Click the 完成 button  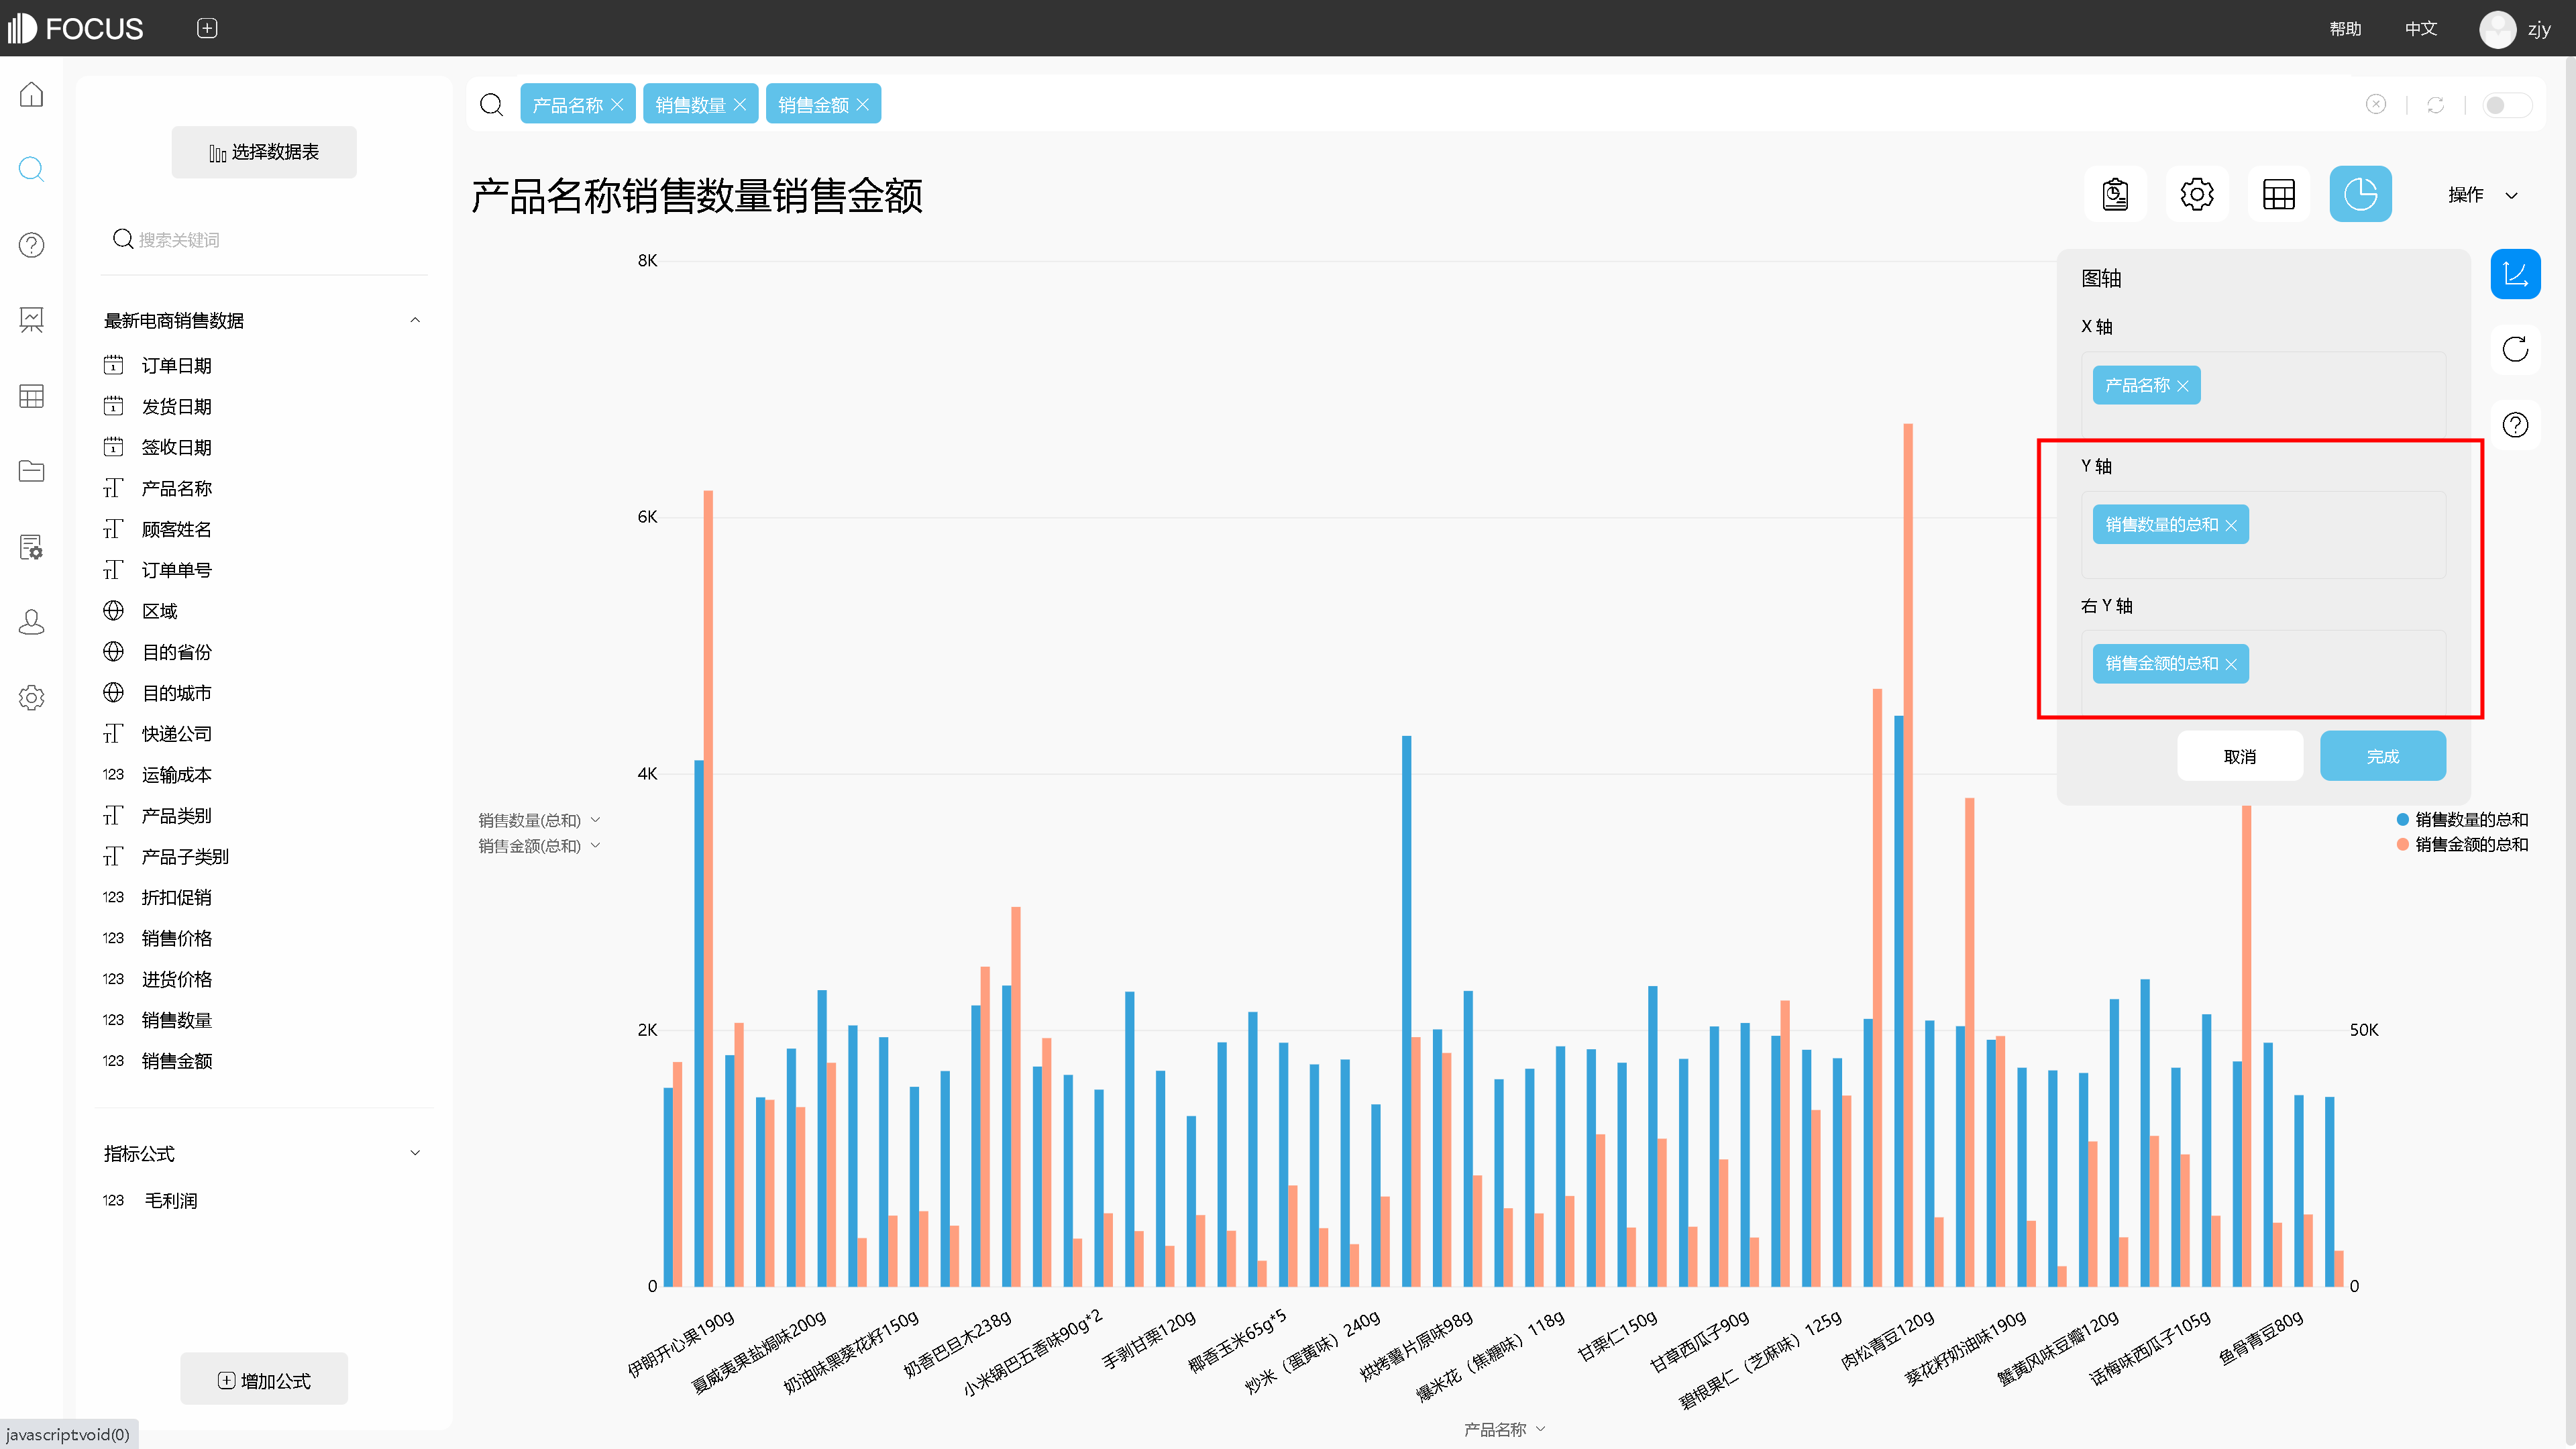(2382, 756)
